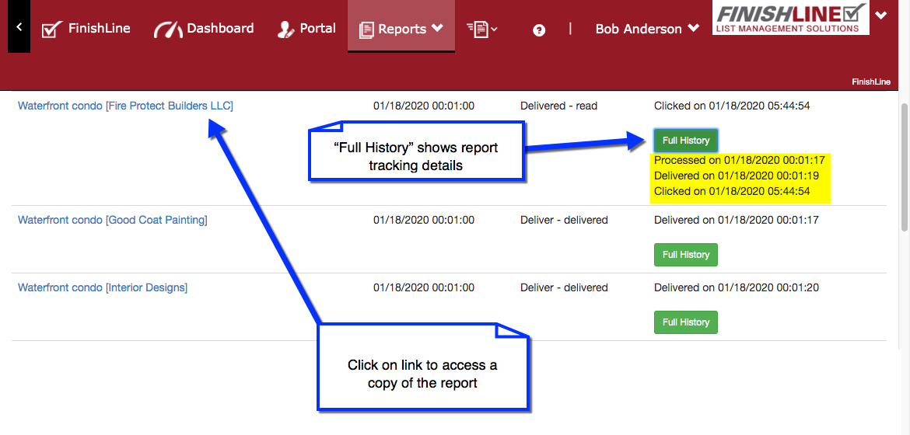The width and height of the screenshot is (910, 435).
Task: Open the Dashboard gauge icon
Action: pyautogui.click(x=167, y=30)
